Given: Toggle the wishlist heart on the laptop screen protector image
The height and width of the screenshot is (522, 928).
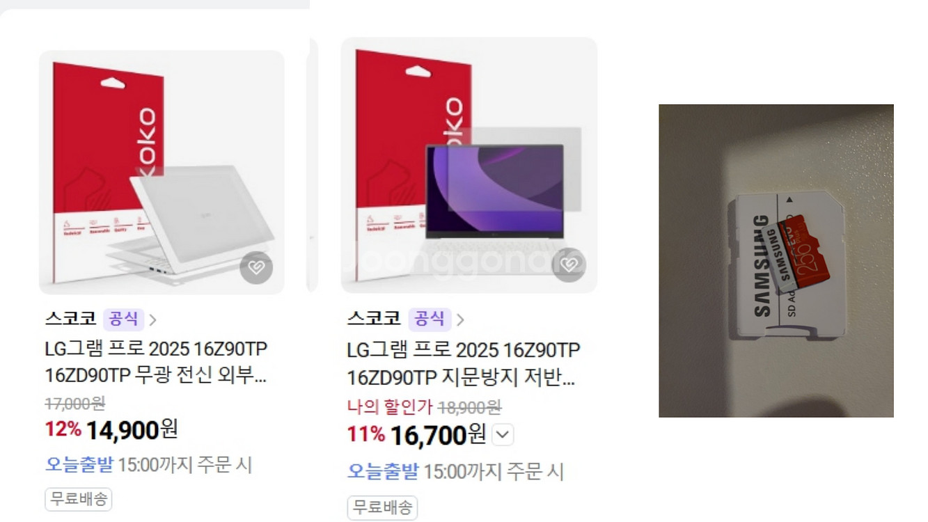Looking at the screenshot, I should pos(569,265).
